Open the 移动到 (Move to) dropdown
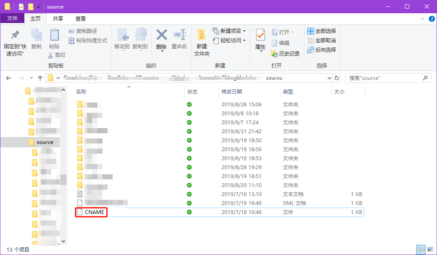This screenshot has width=437, height=255. pyautogui.click(x=122, y=40)
